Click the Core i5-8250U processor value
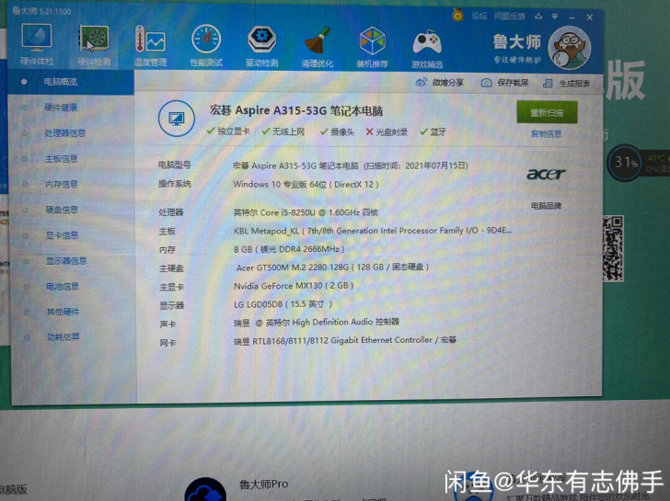 (306, 212)
